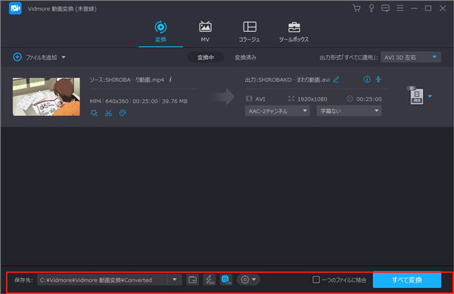Select the SHIROBAKO video thumbnail
The height and width of the screenshot is (294, 454).
[x=46, y=96]
